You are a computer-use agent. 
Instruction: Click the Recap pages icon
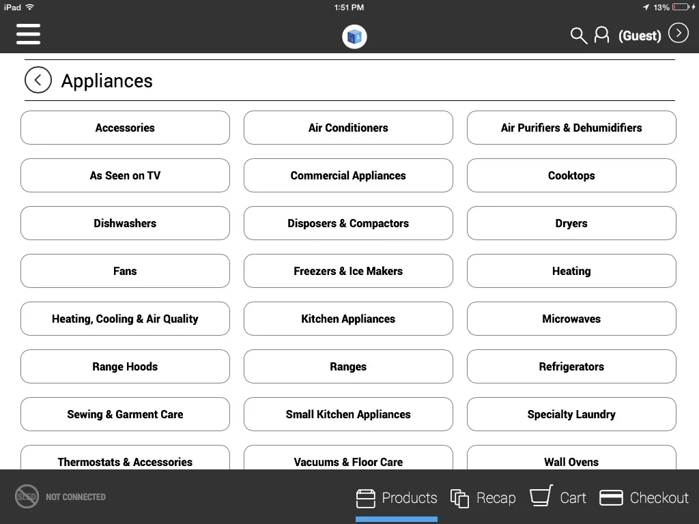tap(459, 498)
